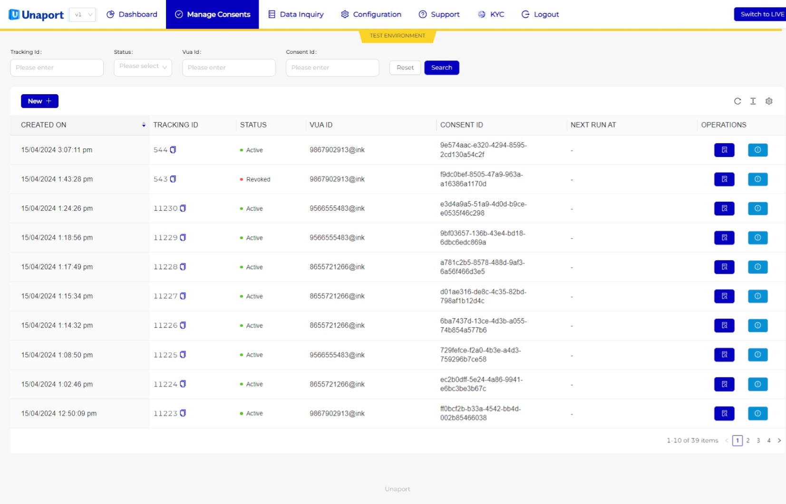Click the light-blue info icon for 11230
The height and width of the screenshot is (504, 786).
click(x=758, y=208)
